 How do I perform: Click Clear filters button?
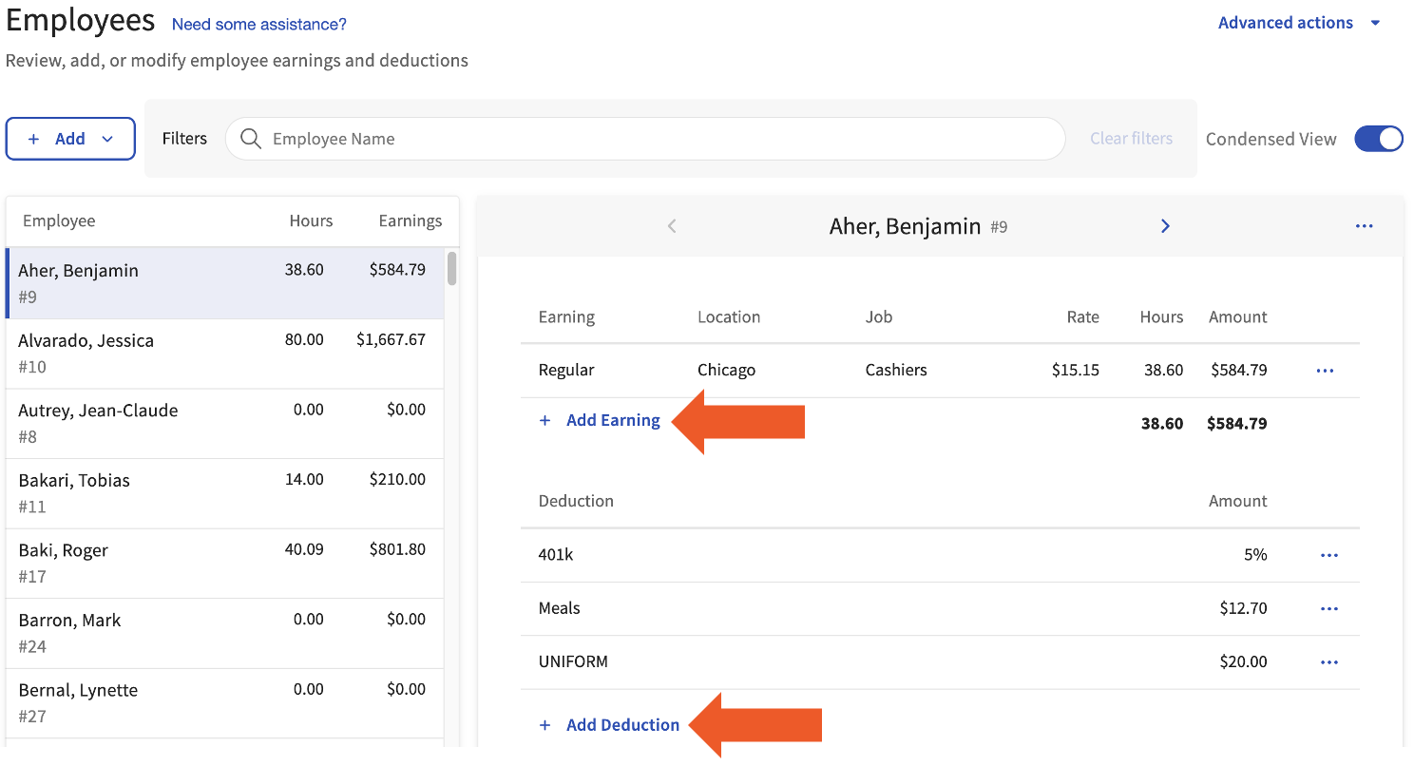tap(1131, 139)
